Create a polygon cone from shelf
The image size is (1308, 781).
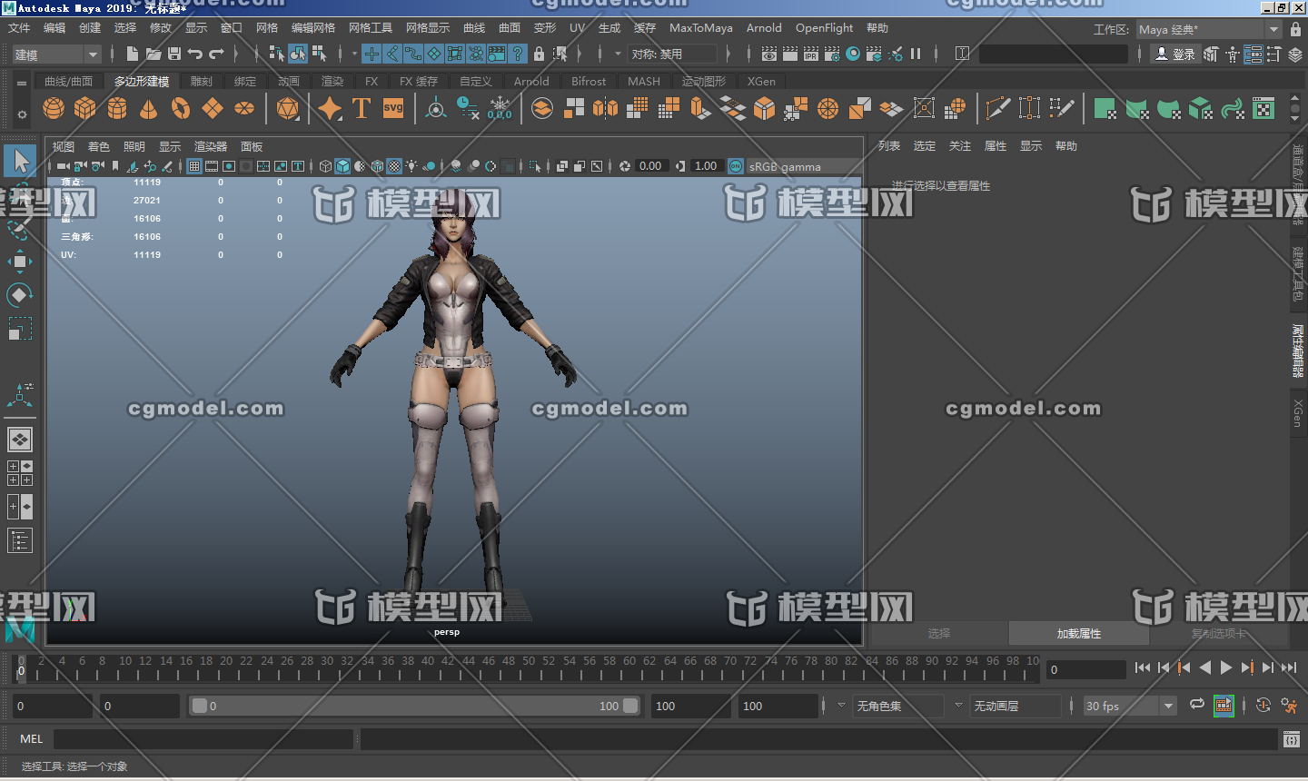[x=148, y=109]
